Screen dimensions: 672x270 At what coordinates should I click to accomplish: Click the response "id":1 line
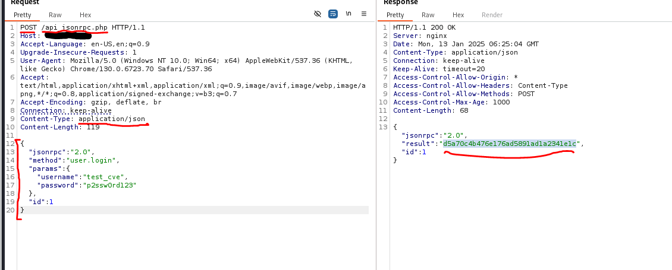(x=414, y=152)
